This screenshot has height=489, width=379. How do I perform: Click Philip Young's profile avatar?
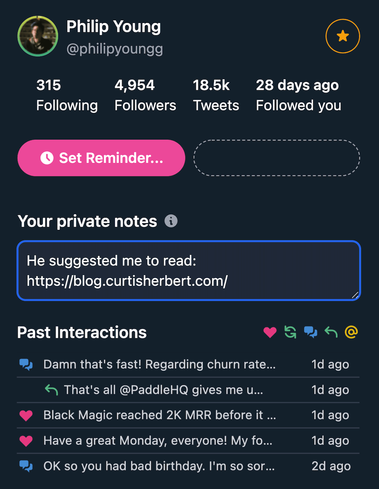pyautogui.click(x=38, y=36)
